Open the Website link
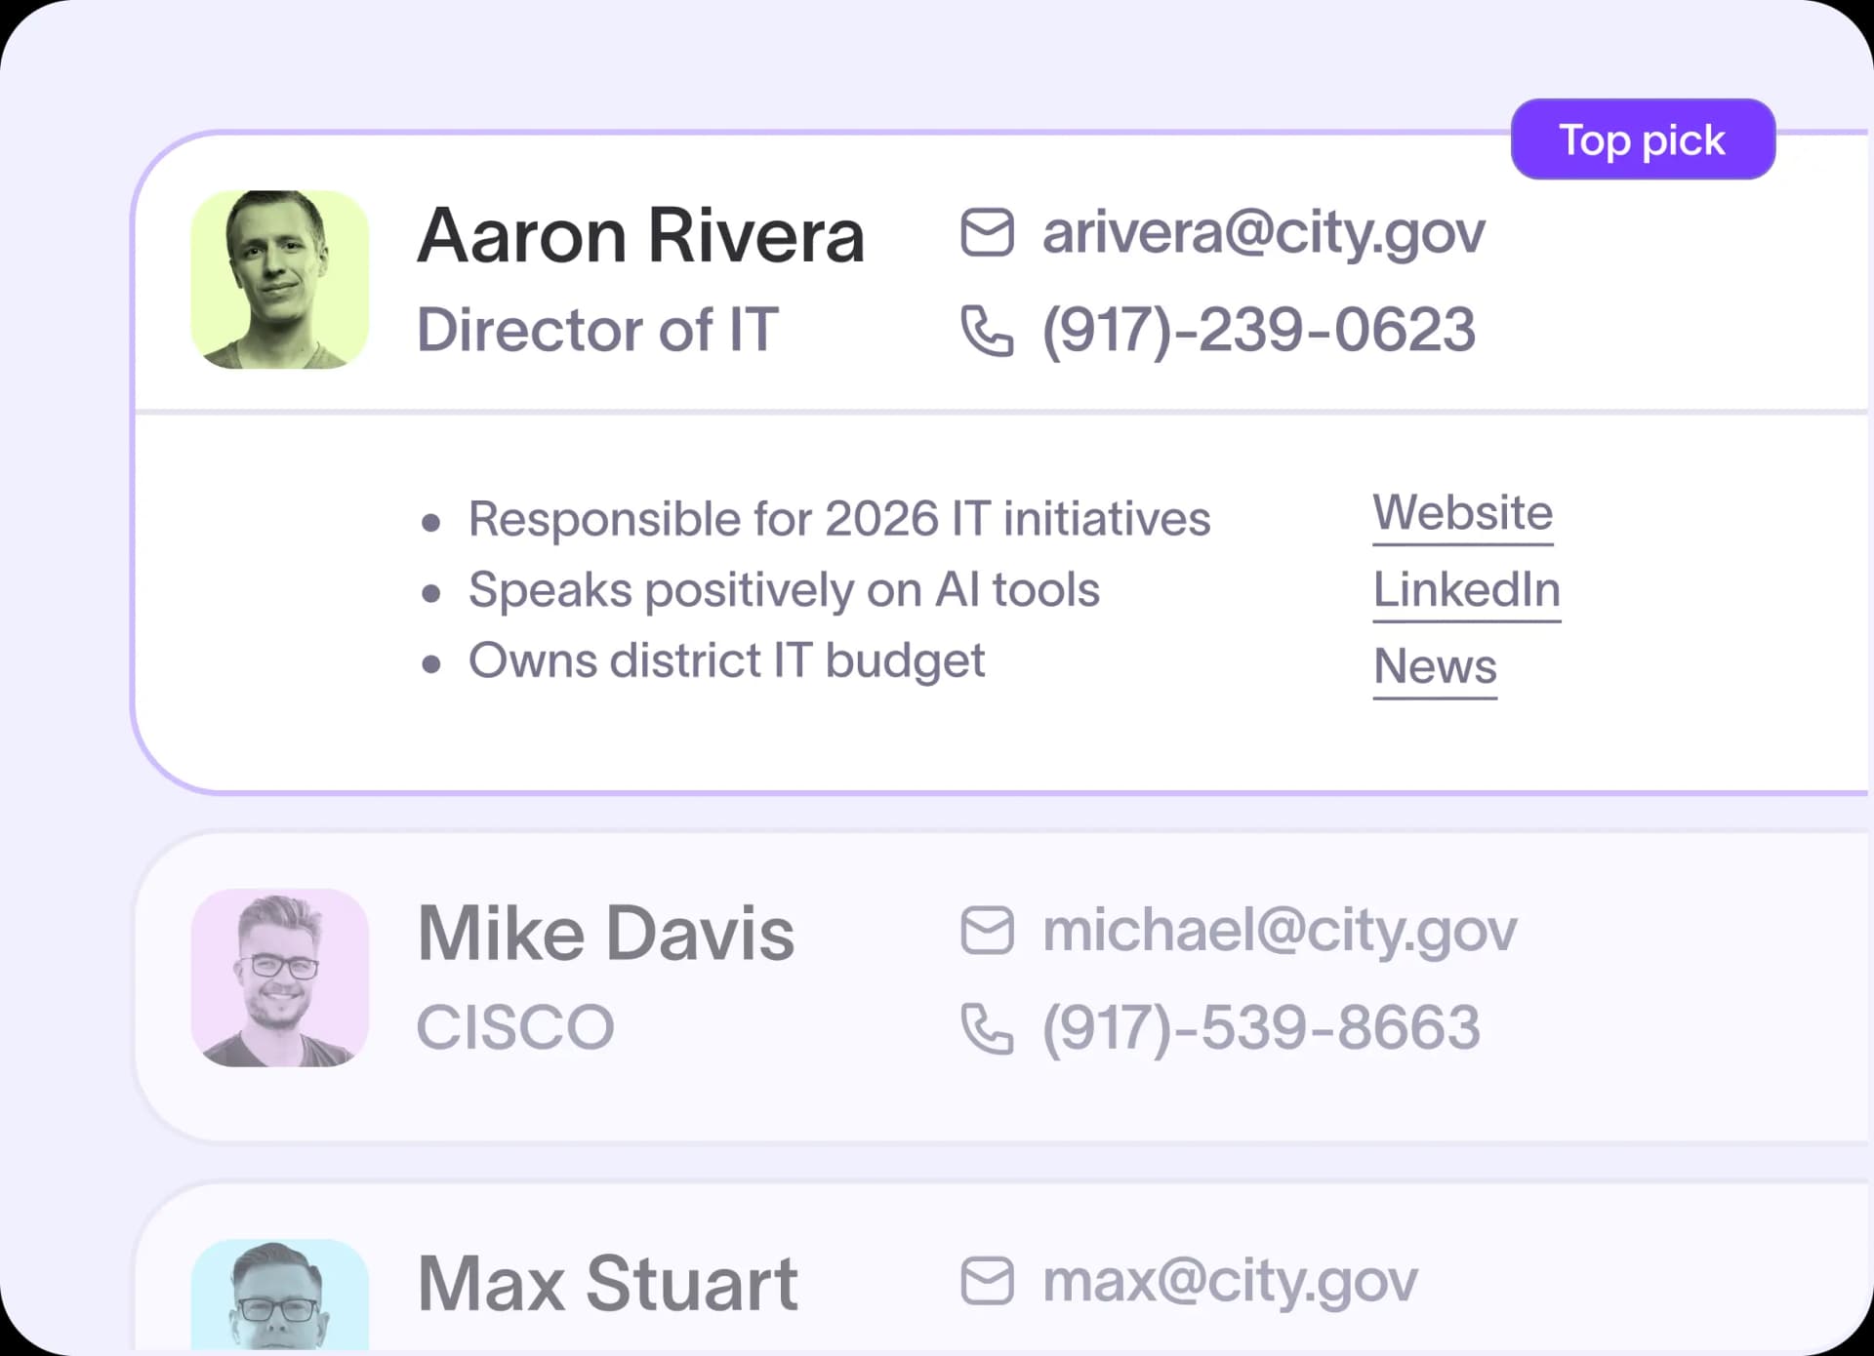Image resolution: width=1874 pixels, height=1356 pixels. click(x=1462, y=514)
